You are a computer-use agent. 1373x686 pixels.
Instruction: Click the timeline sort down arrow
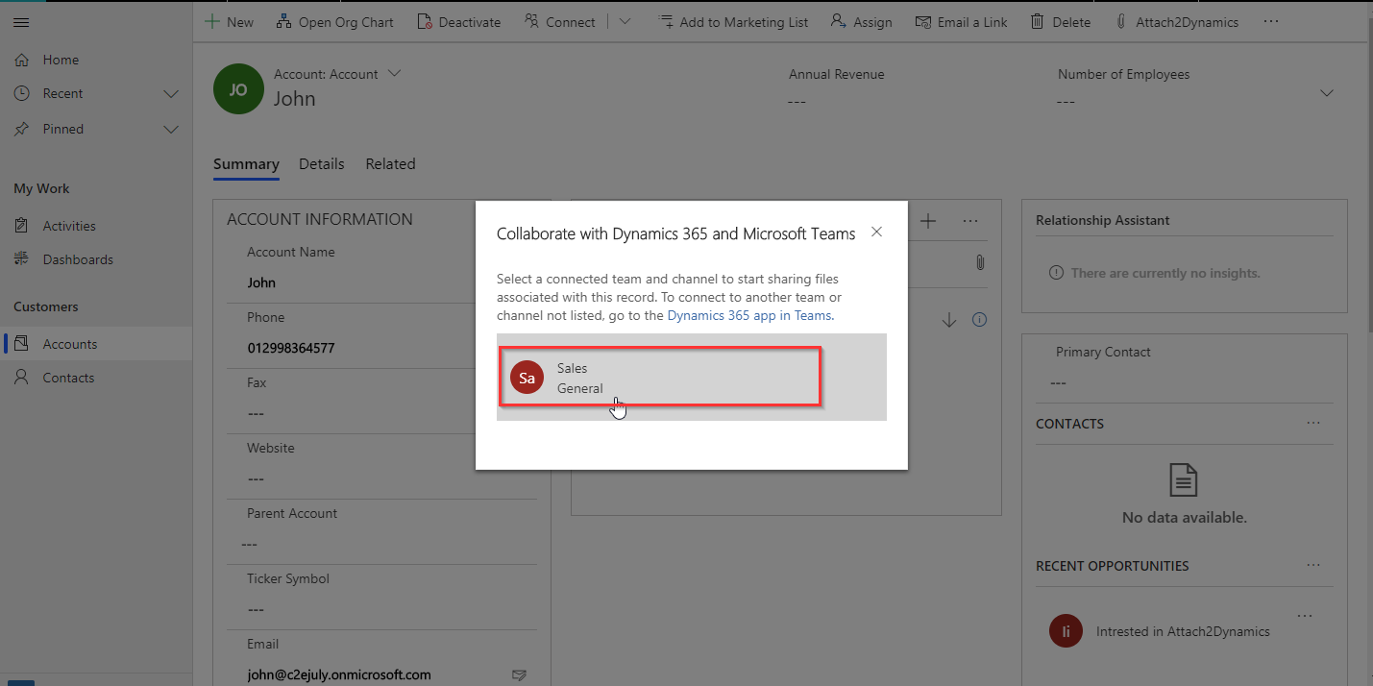point(949,320)
